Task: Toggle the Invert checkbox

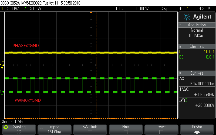Action: [x=161, y=132]
